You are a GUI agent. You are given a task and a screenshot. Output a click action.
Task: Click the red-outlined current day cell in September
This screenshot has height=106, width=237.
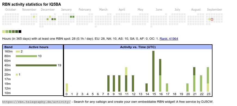click(x=212, y=19)
